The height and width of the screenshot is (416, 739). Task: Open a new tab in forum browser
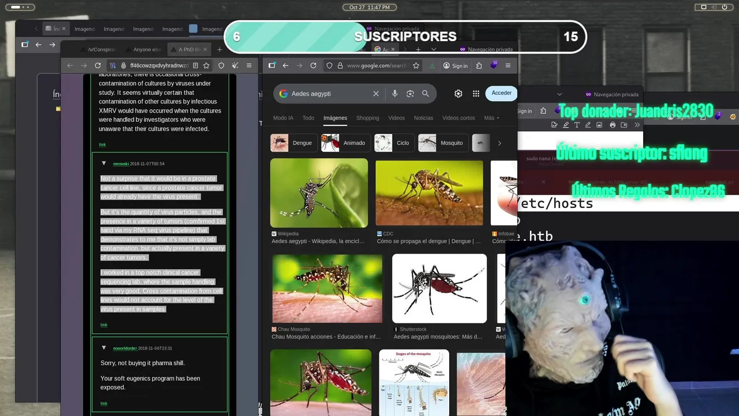click(219, 50)
